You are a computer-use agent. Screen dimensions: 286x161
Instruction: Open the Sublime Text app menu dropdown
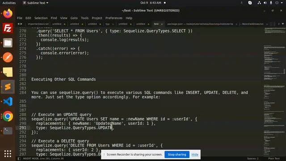36,3
